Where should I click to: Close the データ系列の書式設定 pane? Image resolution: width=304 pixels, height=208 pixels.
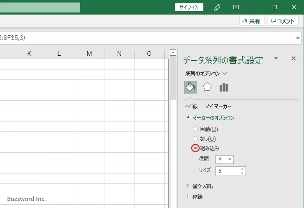(294, 58)
